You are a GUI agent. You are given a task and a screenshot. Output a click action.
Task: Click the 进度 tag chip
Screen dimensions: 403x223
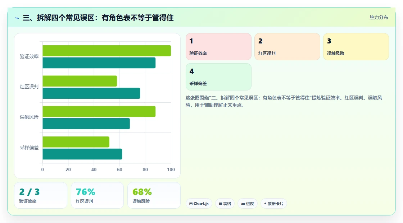[248, 204]
